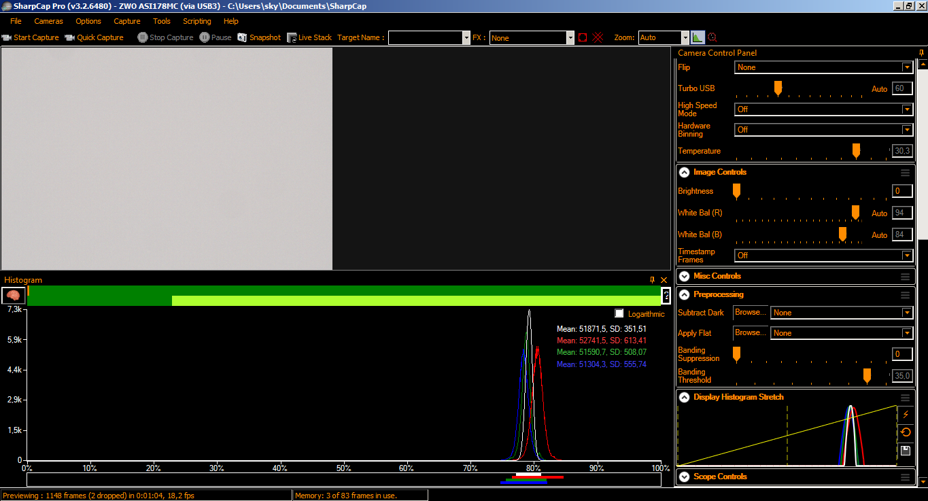Open the Scripting menu
Viewport: 928px width, 501px height.
pyautogui.click(x=197, y=21)
